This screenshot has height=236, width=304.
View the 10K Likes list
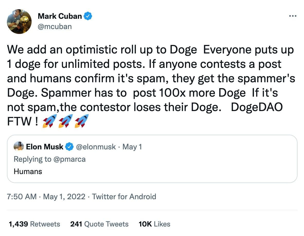(154, 224)
